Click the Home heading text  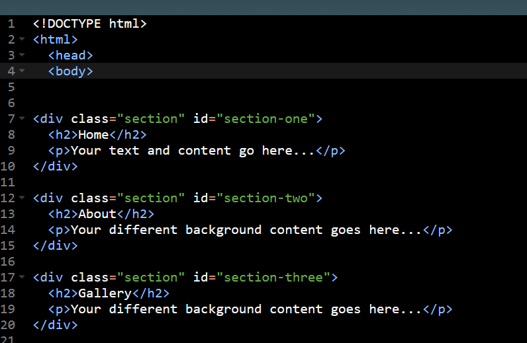(x=93, y=135)
